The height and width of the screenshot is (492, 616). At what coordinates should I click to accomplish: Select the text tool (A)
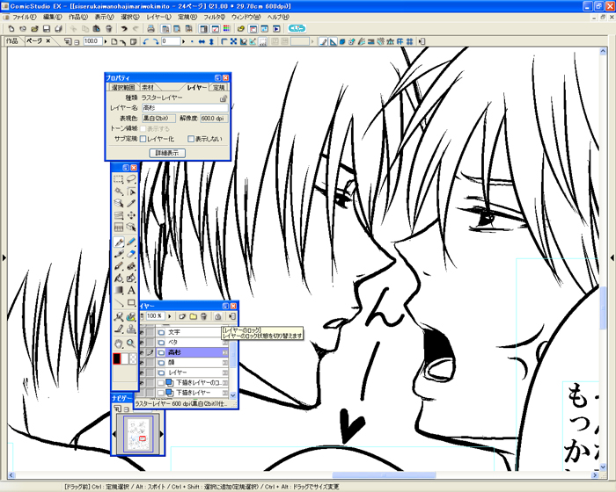point(131,291)
